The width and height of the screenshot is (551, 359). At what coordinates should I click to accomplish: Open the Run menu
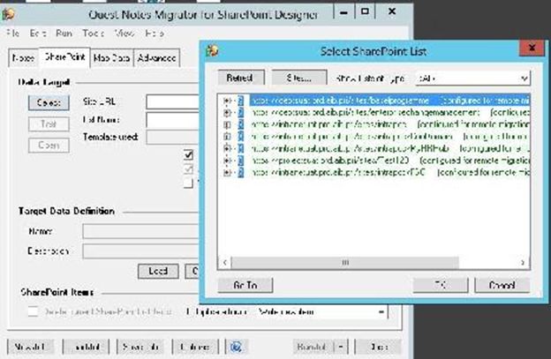click(x=64, y=34)
